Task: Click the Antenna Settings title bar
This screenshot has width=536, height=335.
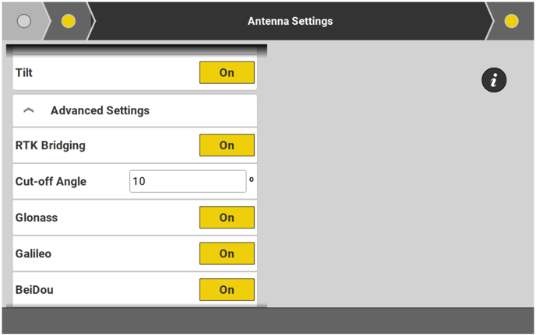Action: coord(290,21)
